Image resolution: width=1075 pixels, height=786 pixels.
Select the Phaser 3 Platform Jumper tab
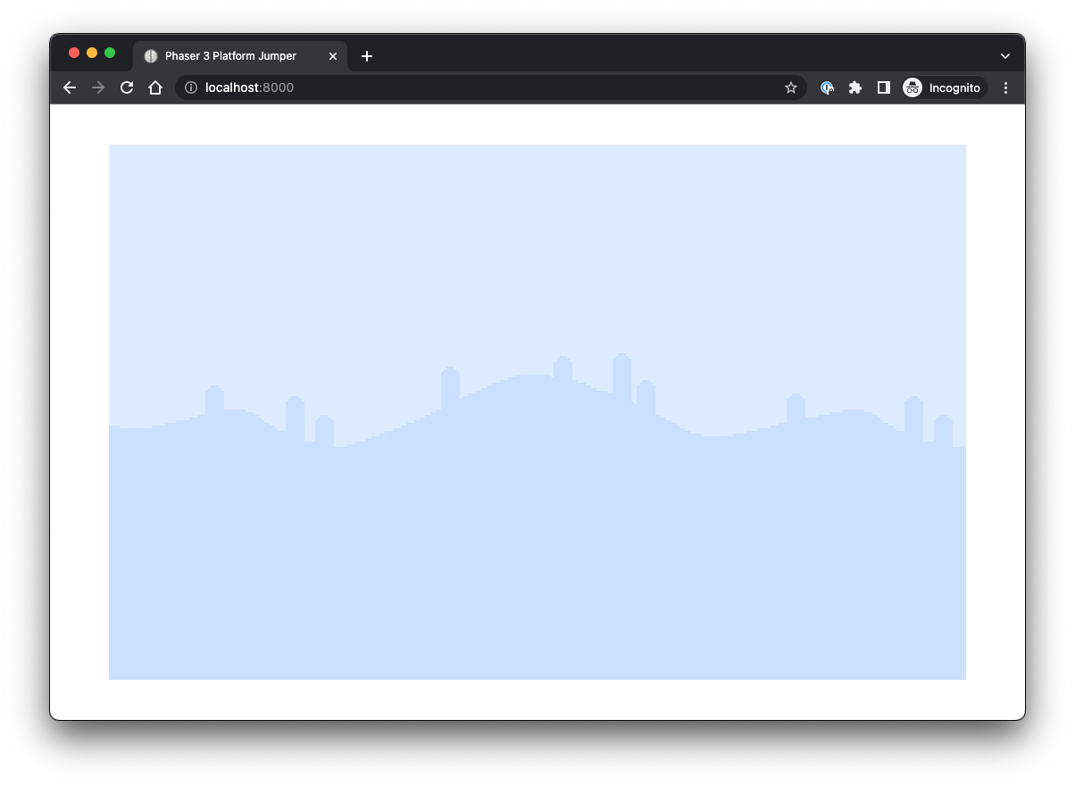point(232,55)
